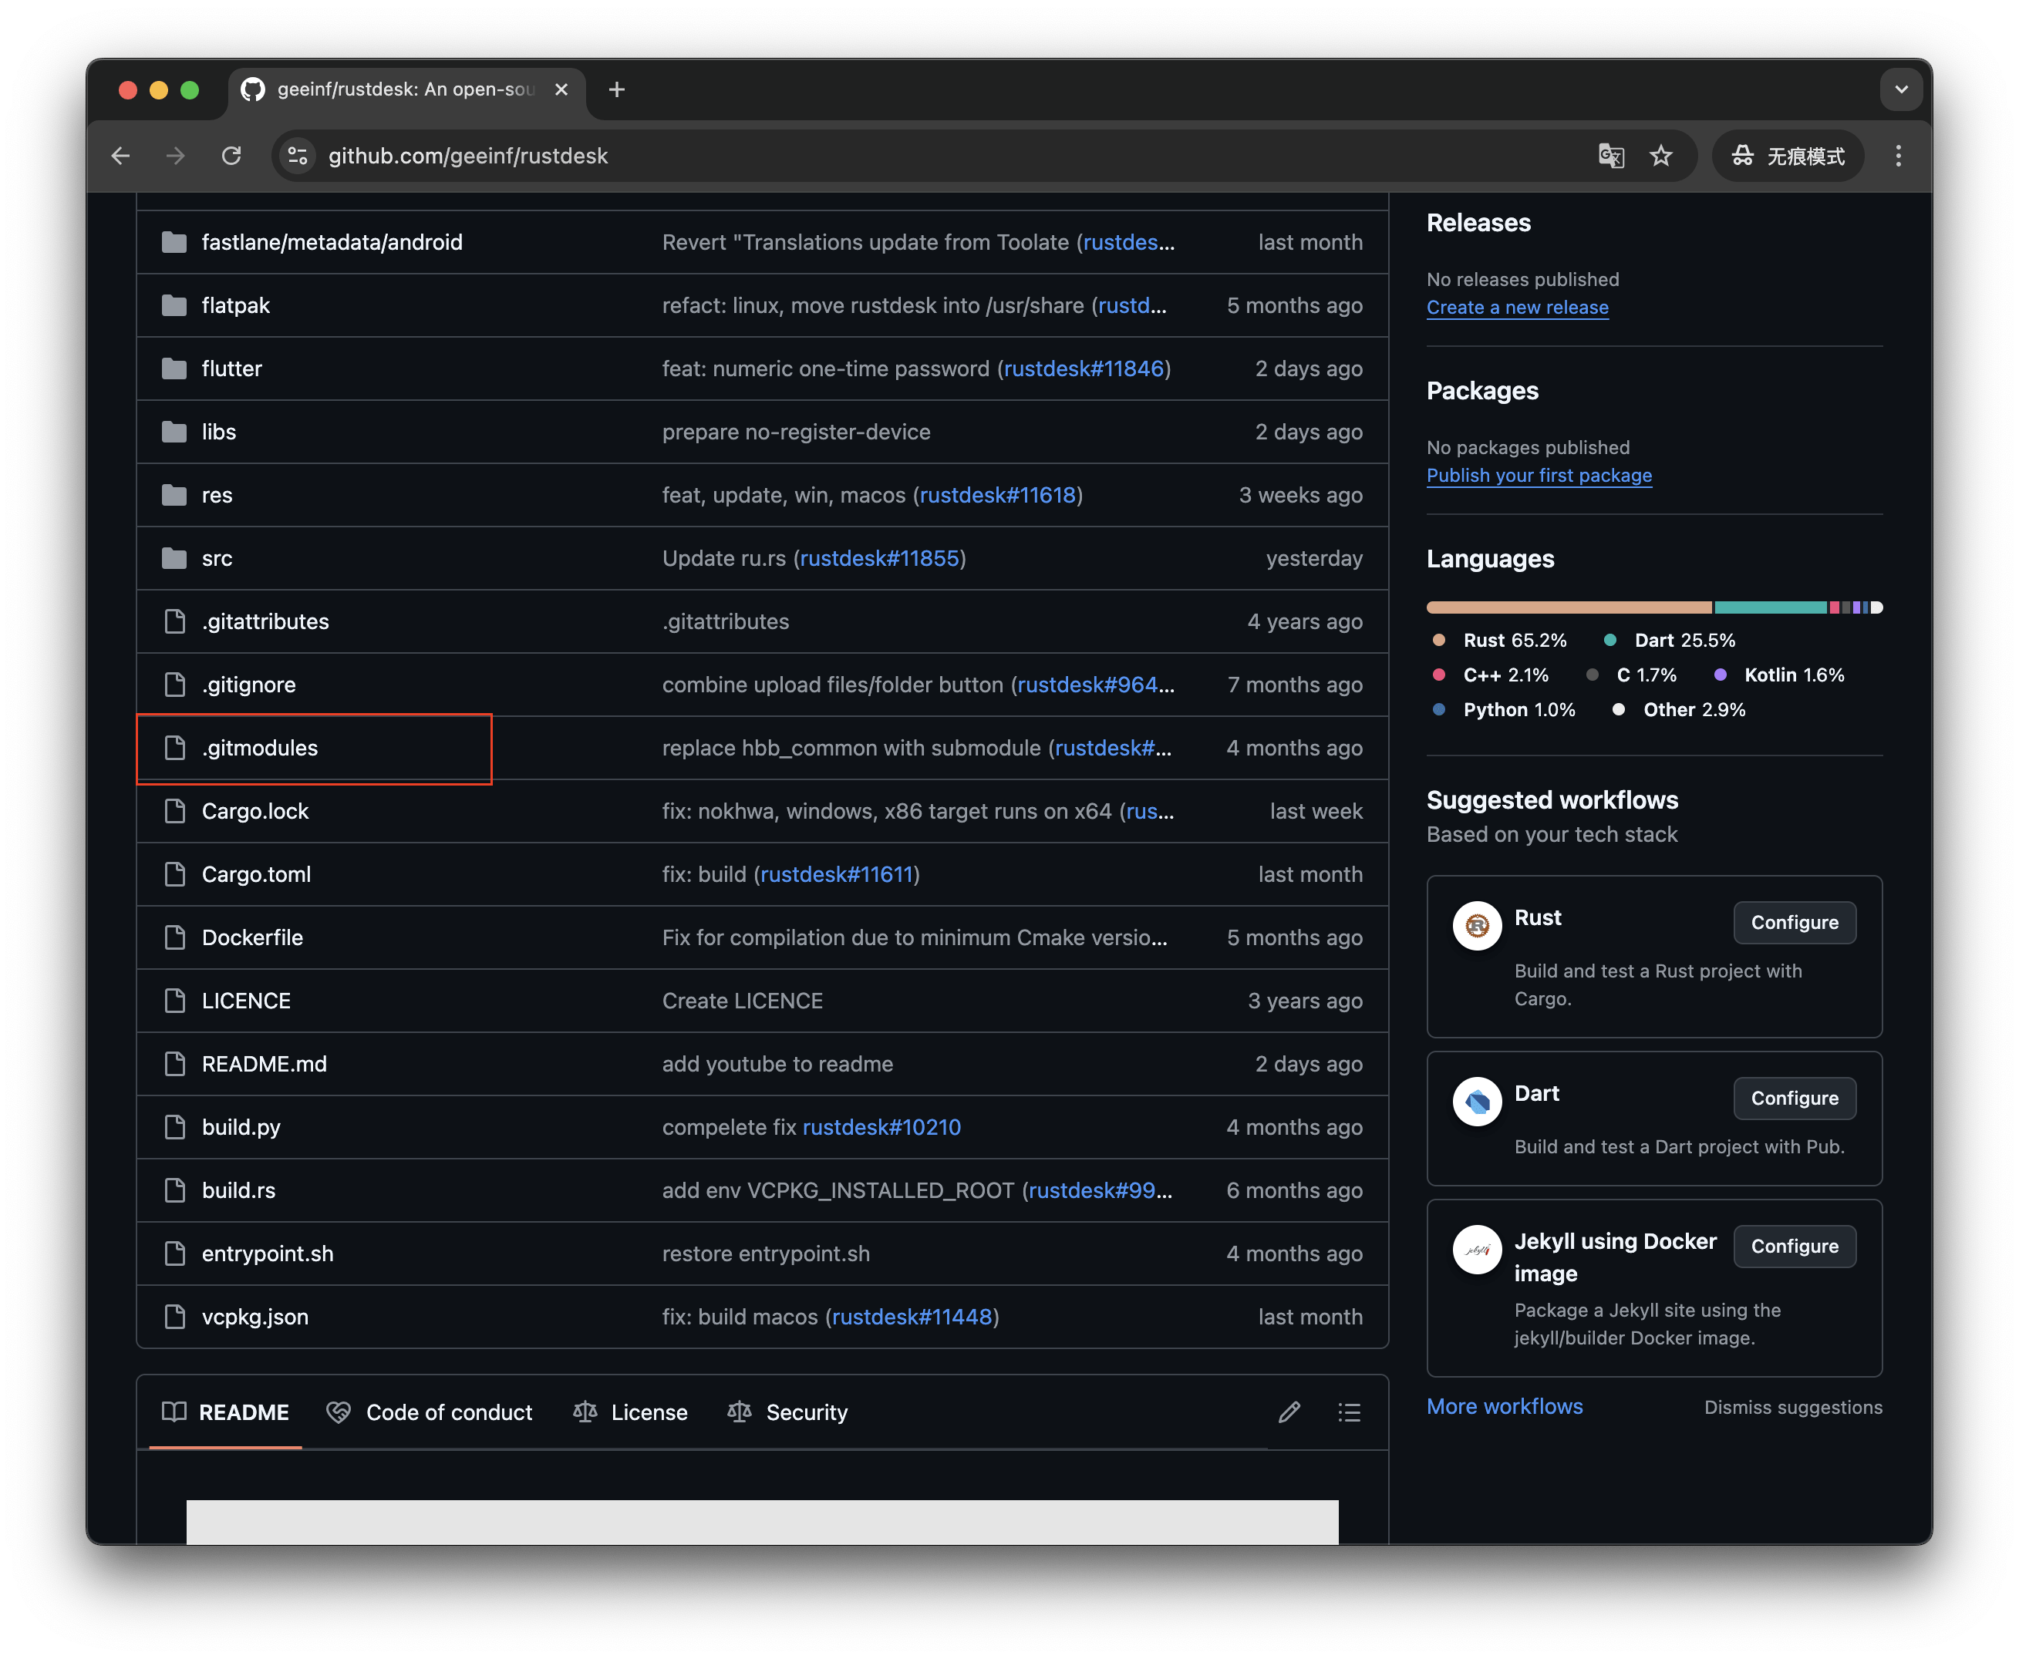2019x1659 pixels.
Task: Open a new browser tab
Action: click(x=617, y=90)
